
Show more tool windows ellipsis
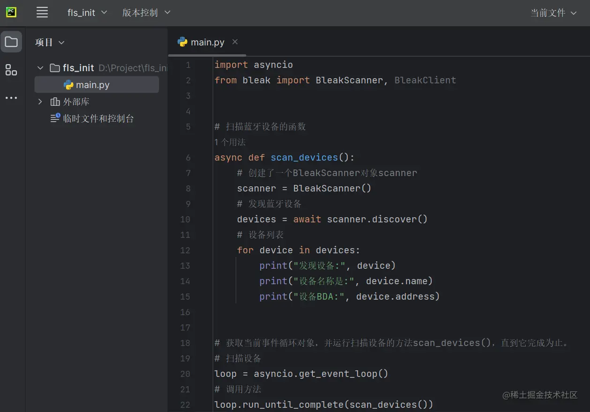pos(11,98)
